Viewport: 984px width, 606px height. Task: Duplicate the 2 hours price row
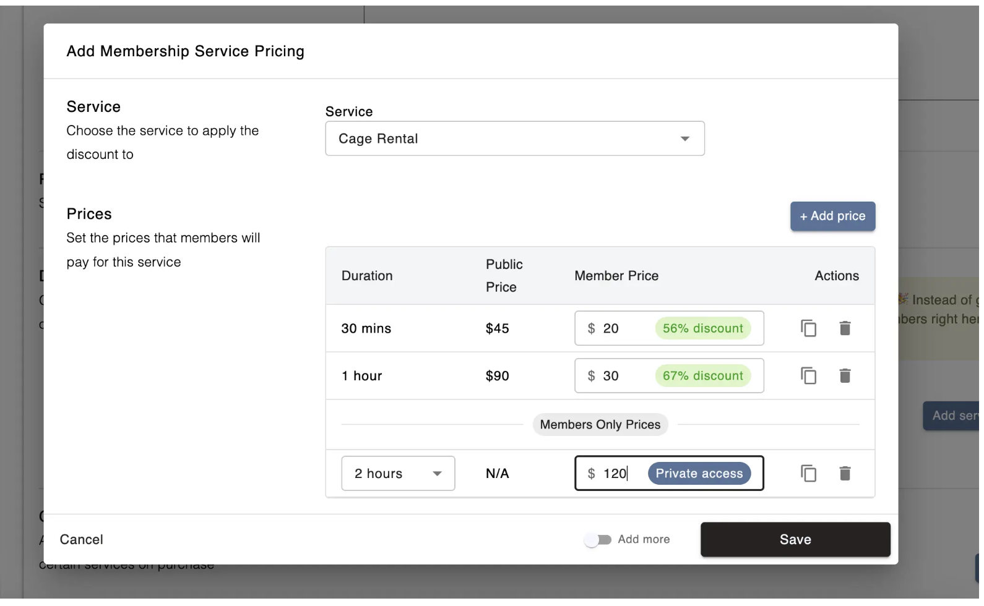click(x=808, y=474)
